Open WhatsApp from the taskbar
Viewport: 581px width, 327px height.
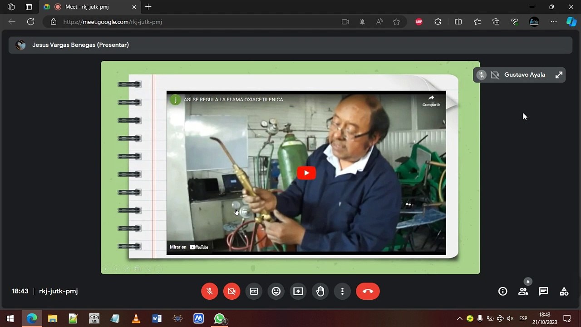point(220,318)
